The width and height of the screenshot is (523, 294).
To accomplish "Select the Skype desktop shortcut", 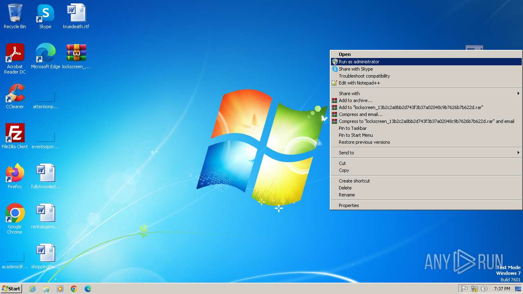I will [x=45, y=17].
